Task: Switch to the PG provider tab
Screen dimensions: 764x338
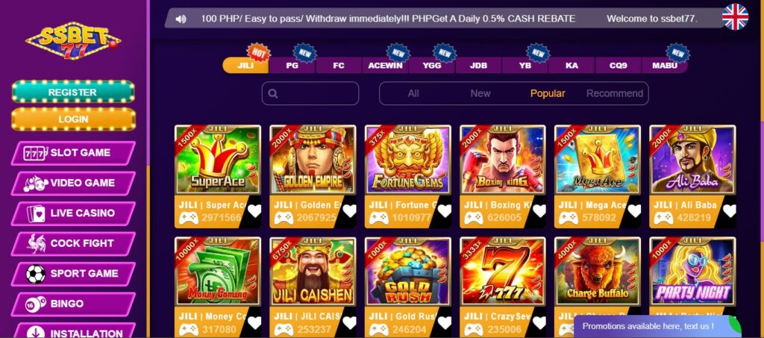Action: [292, 65]
